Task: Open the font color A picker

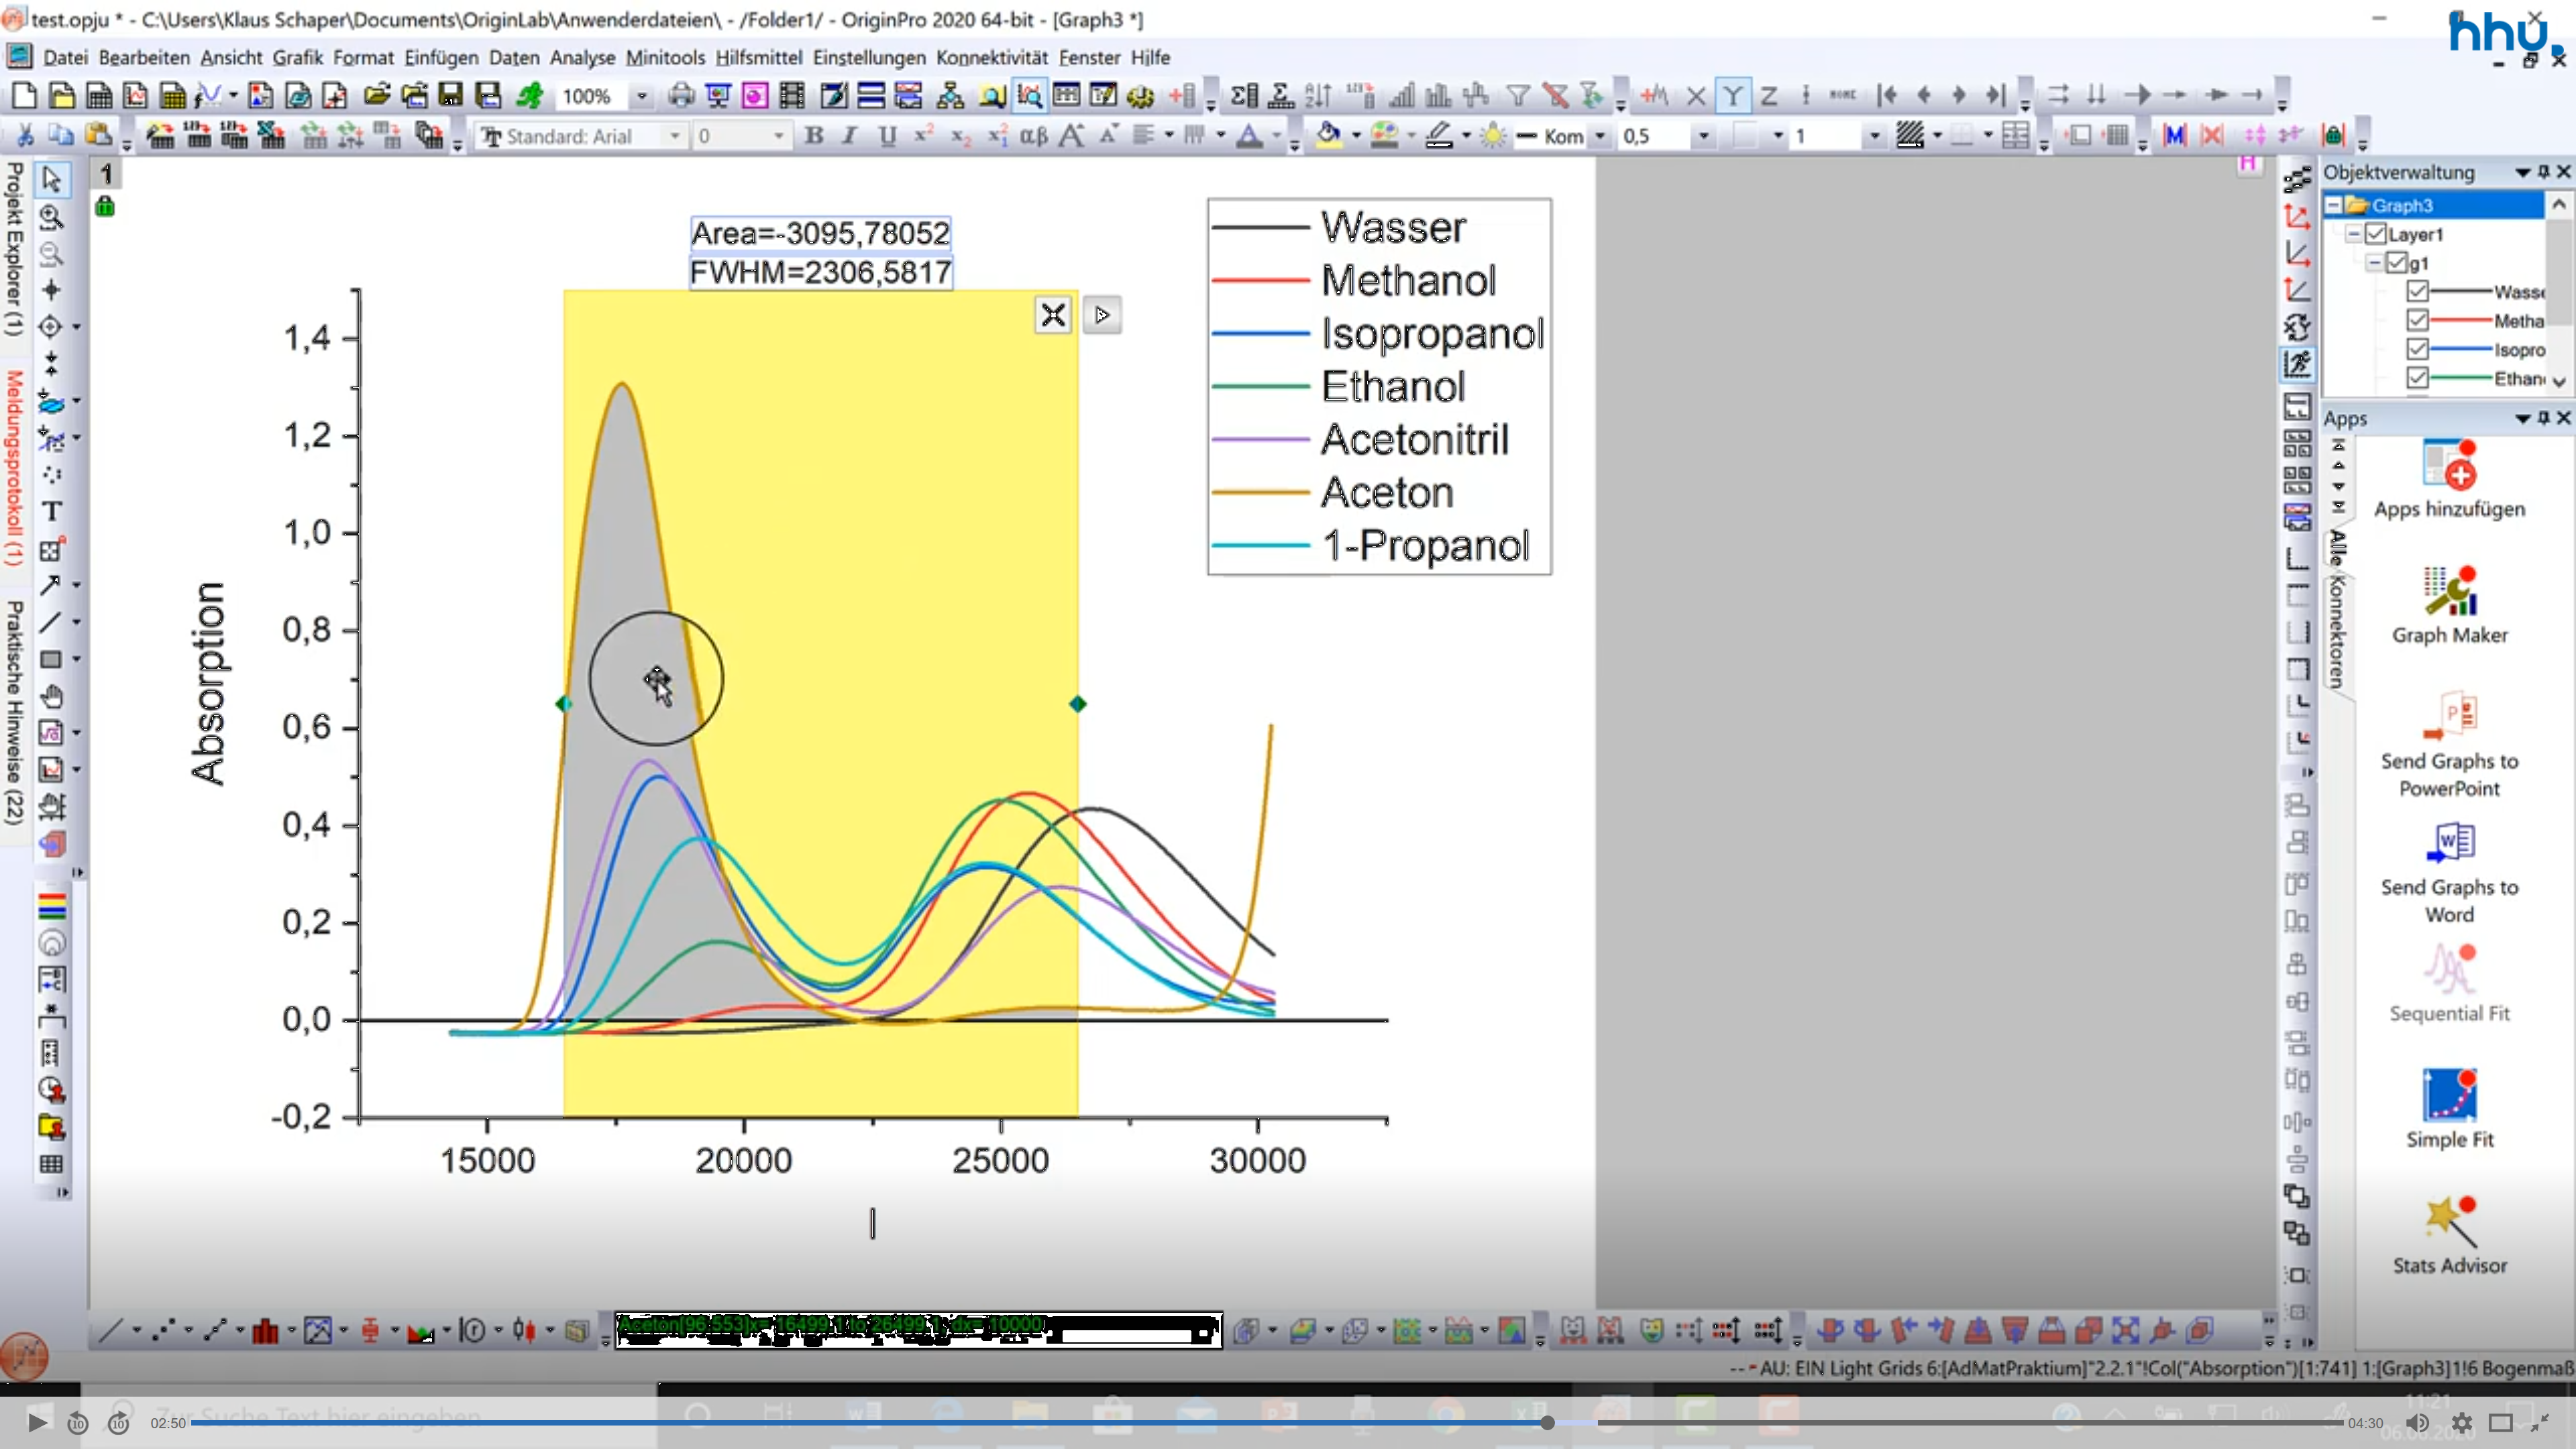Action: (x=1249, y=135)
